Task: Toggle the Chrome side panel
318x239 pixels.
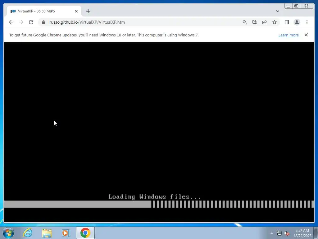Action: [287, 22]
